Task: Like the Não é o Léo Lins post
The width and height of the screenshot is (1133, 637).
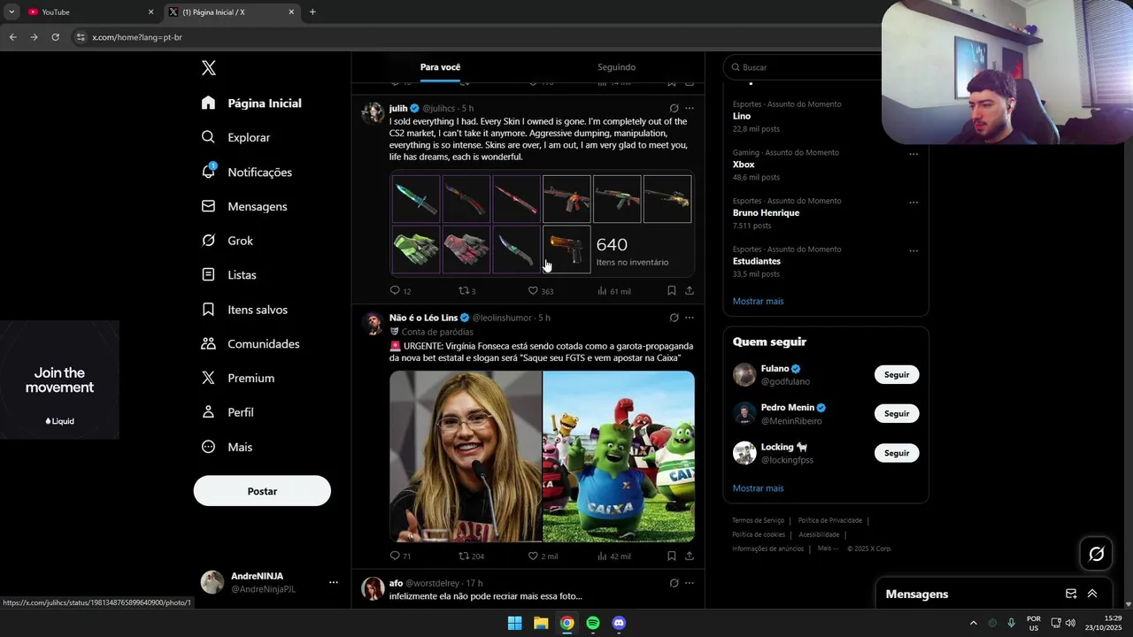Action: point(543,556)
